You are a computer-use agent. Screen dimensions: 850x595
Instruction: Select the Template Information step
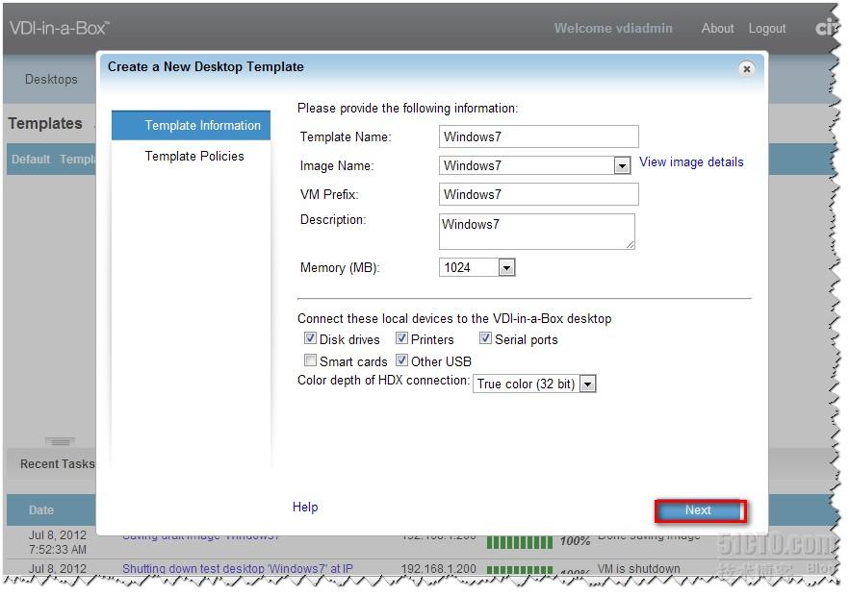pos(191,126)
